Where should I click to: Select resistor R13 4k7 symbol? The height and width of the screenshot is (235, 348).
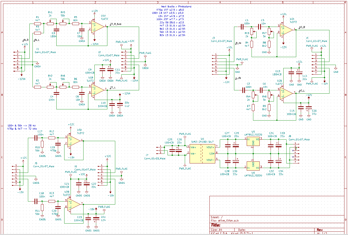(x=52, y=201)
